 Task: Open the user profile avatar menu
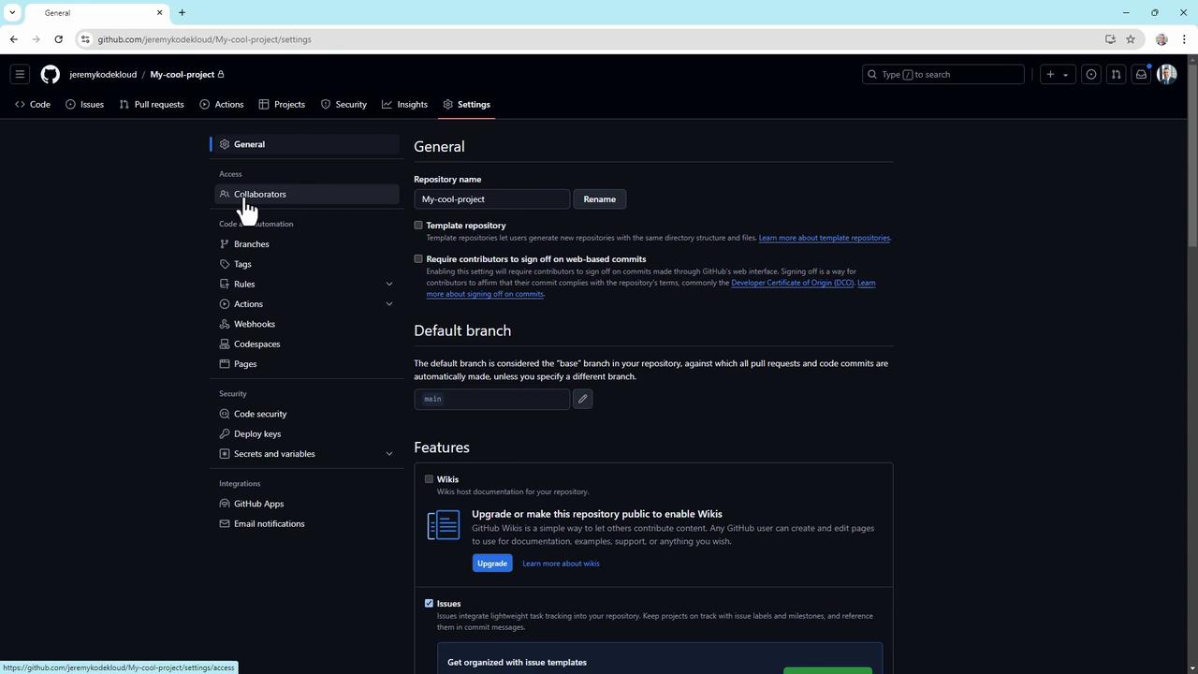(x=1166, y=74)
